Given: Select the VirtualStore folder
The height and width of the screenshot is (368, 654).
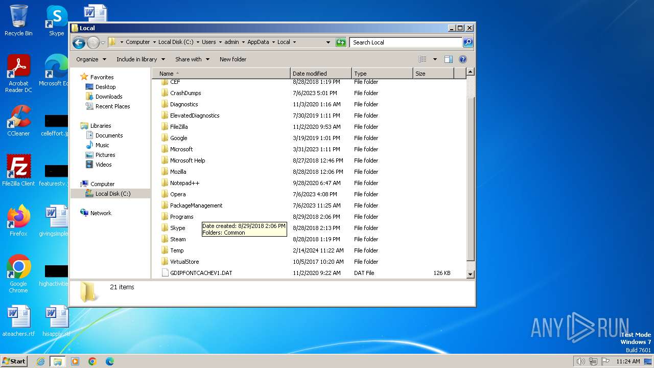Looking at the screenshot, I should pos(184,262).
